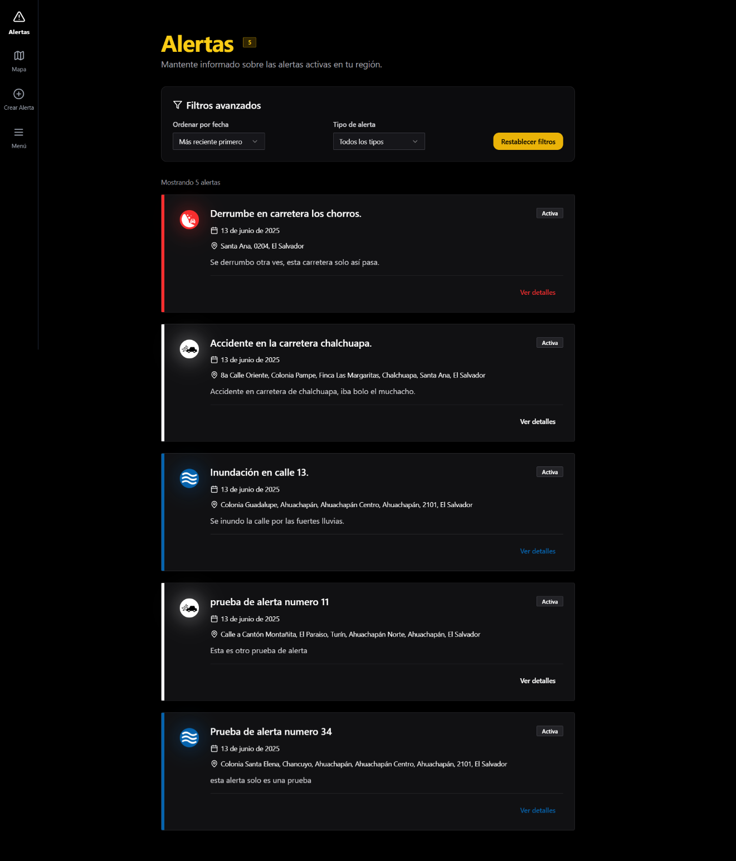
Task: Open the Tipo de alerta dropdown
Action: 379,142
